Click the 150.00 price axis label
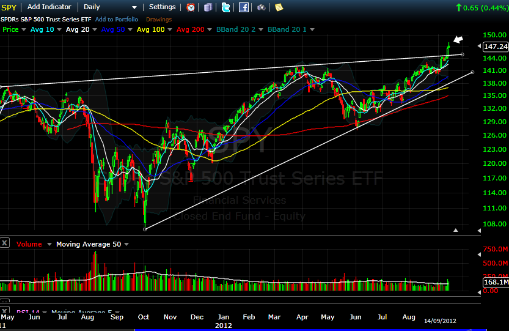The image size is (509, 331). point(495,35)
